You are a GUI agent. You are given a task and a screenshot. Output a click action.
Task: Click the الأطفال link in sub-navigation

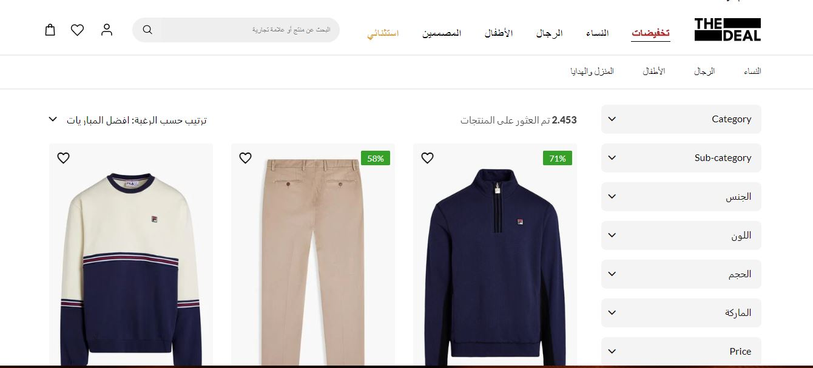click(x=654, y=71)
